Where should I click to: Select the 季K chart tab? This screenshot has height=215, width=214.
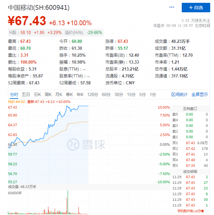[69, 94]
